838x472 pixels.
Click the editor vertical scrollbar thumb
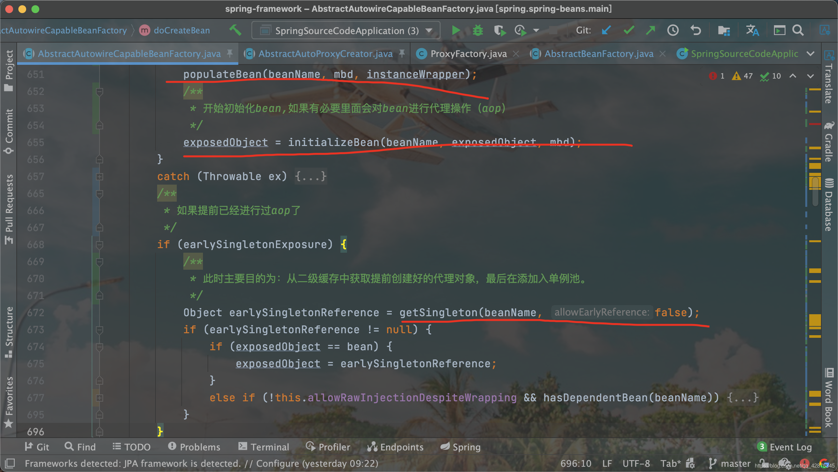point(816,191)
